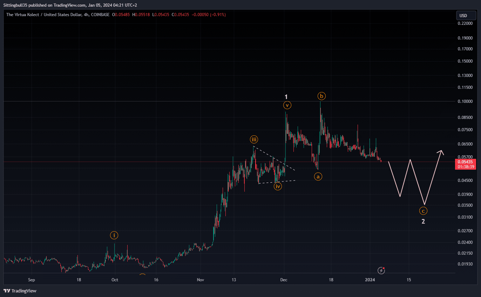Click the 0.01930 price axis label

click(465, 264)
